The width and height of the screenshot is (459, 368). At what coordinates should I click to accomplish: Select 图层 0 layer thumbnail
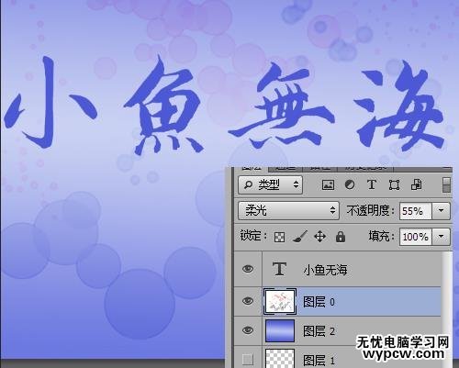(x=280, y=302)
